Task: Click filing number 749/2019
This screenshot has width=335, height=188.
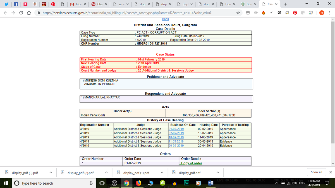Action: tap(143, 36)
